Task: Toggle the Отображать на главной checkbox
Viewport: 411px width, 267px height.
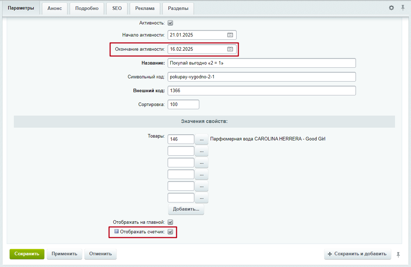Action: click(171, 222)
